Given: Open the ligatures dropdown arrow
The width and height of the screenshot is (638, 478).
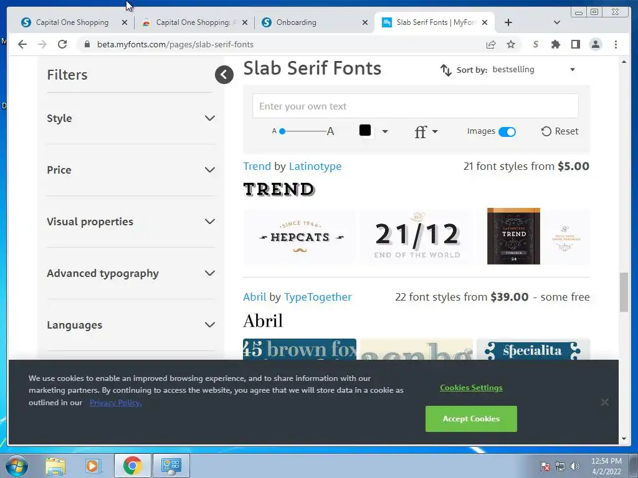Looking at the screenshot, I should click(x=435, y=131).
